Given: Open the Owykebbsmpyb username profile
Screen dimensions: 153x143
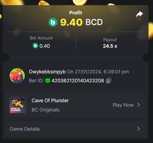Looking at the screenshot, I should point(47,72).
